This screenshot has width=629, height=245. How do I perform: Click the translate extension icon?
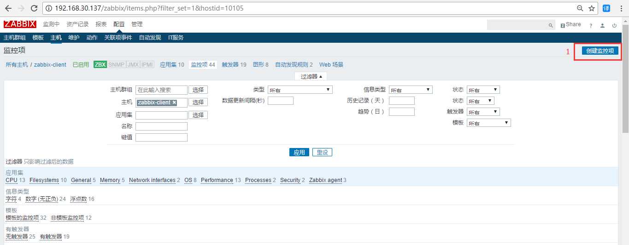[606, 8]
